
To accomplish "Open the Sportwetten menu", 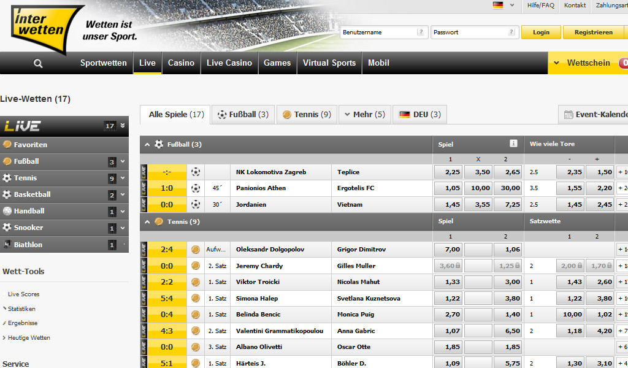I will pos(103,63).
